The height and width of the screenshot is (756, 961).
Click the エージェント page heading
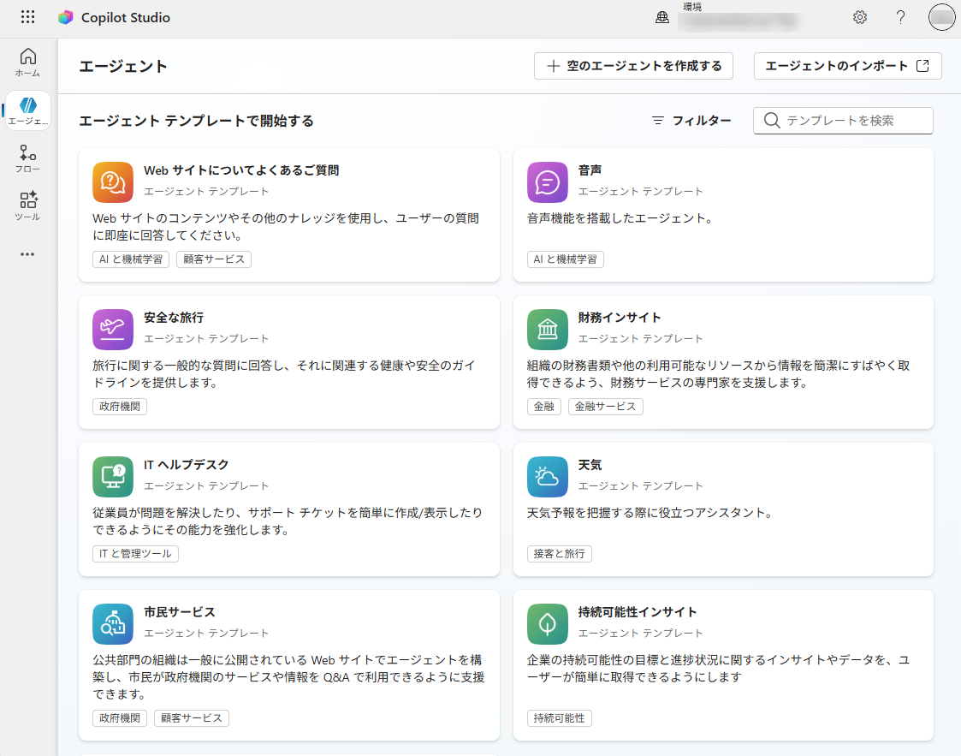click(x=123, y=66)
